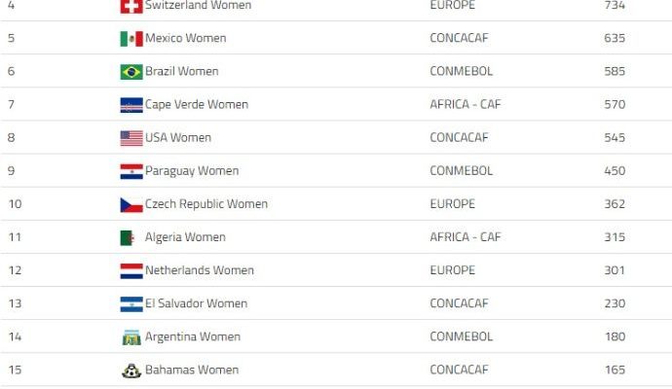
Task: Select Cape Verde Women team name
Action: (x=197, y=104)
